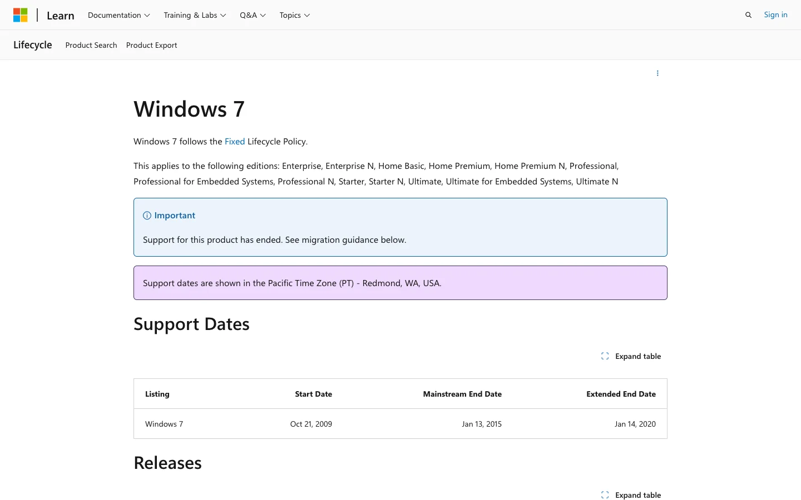The height and width of the screenshot is (500, 801).
Task: Follow the Fixed Lifecycle Policy link
Action: pos(235,142)
